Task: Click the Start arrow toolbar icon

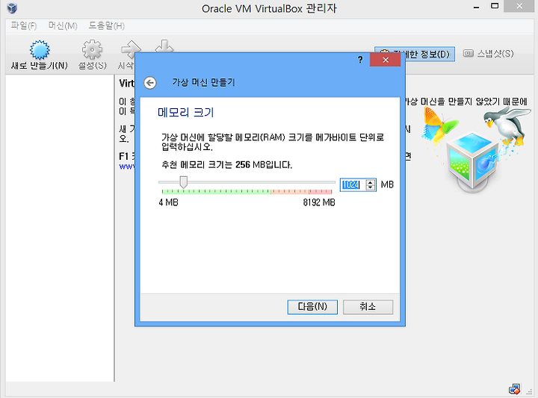Action: (x=130, y=48)
